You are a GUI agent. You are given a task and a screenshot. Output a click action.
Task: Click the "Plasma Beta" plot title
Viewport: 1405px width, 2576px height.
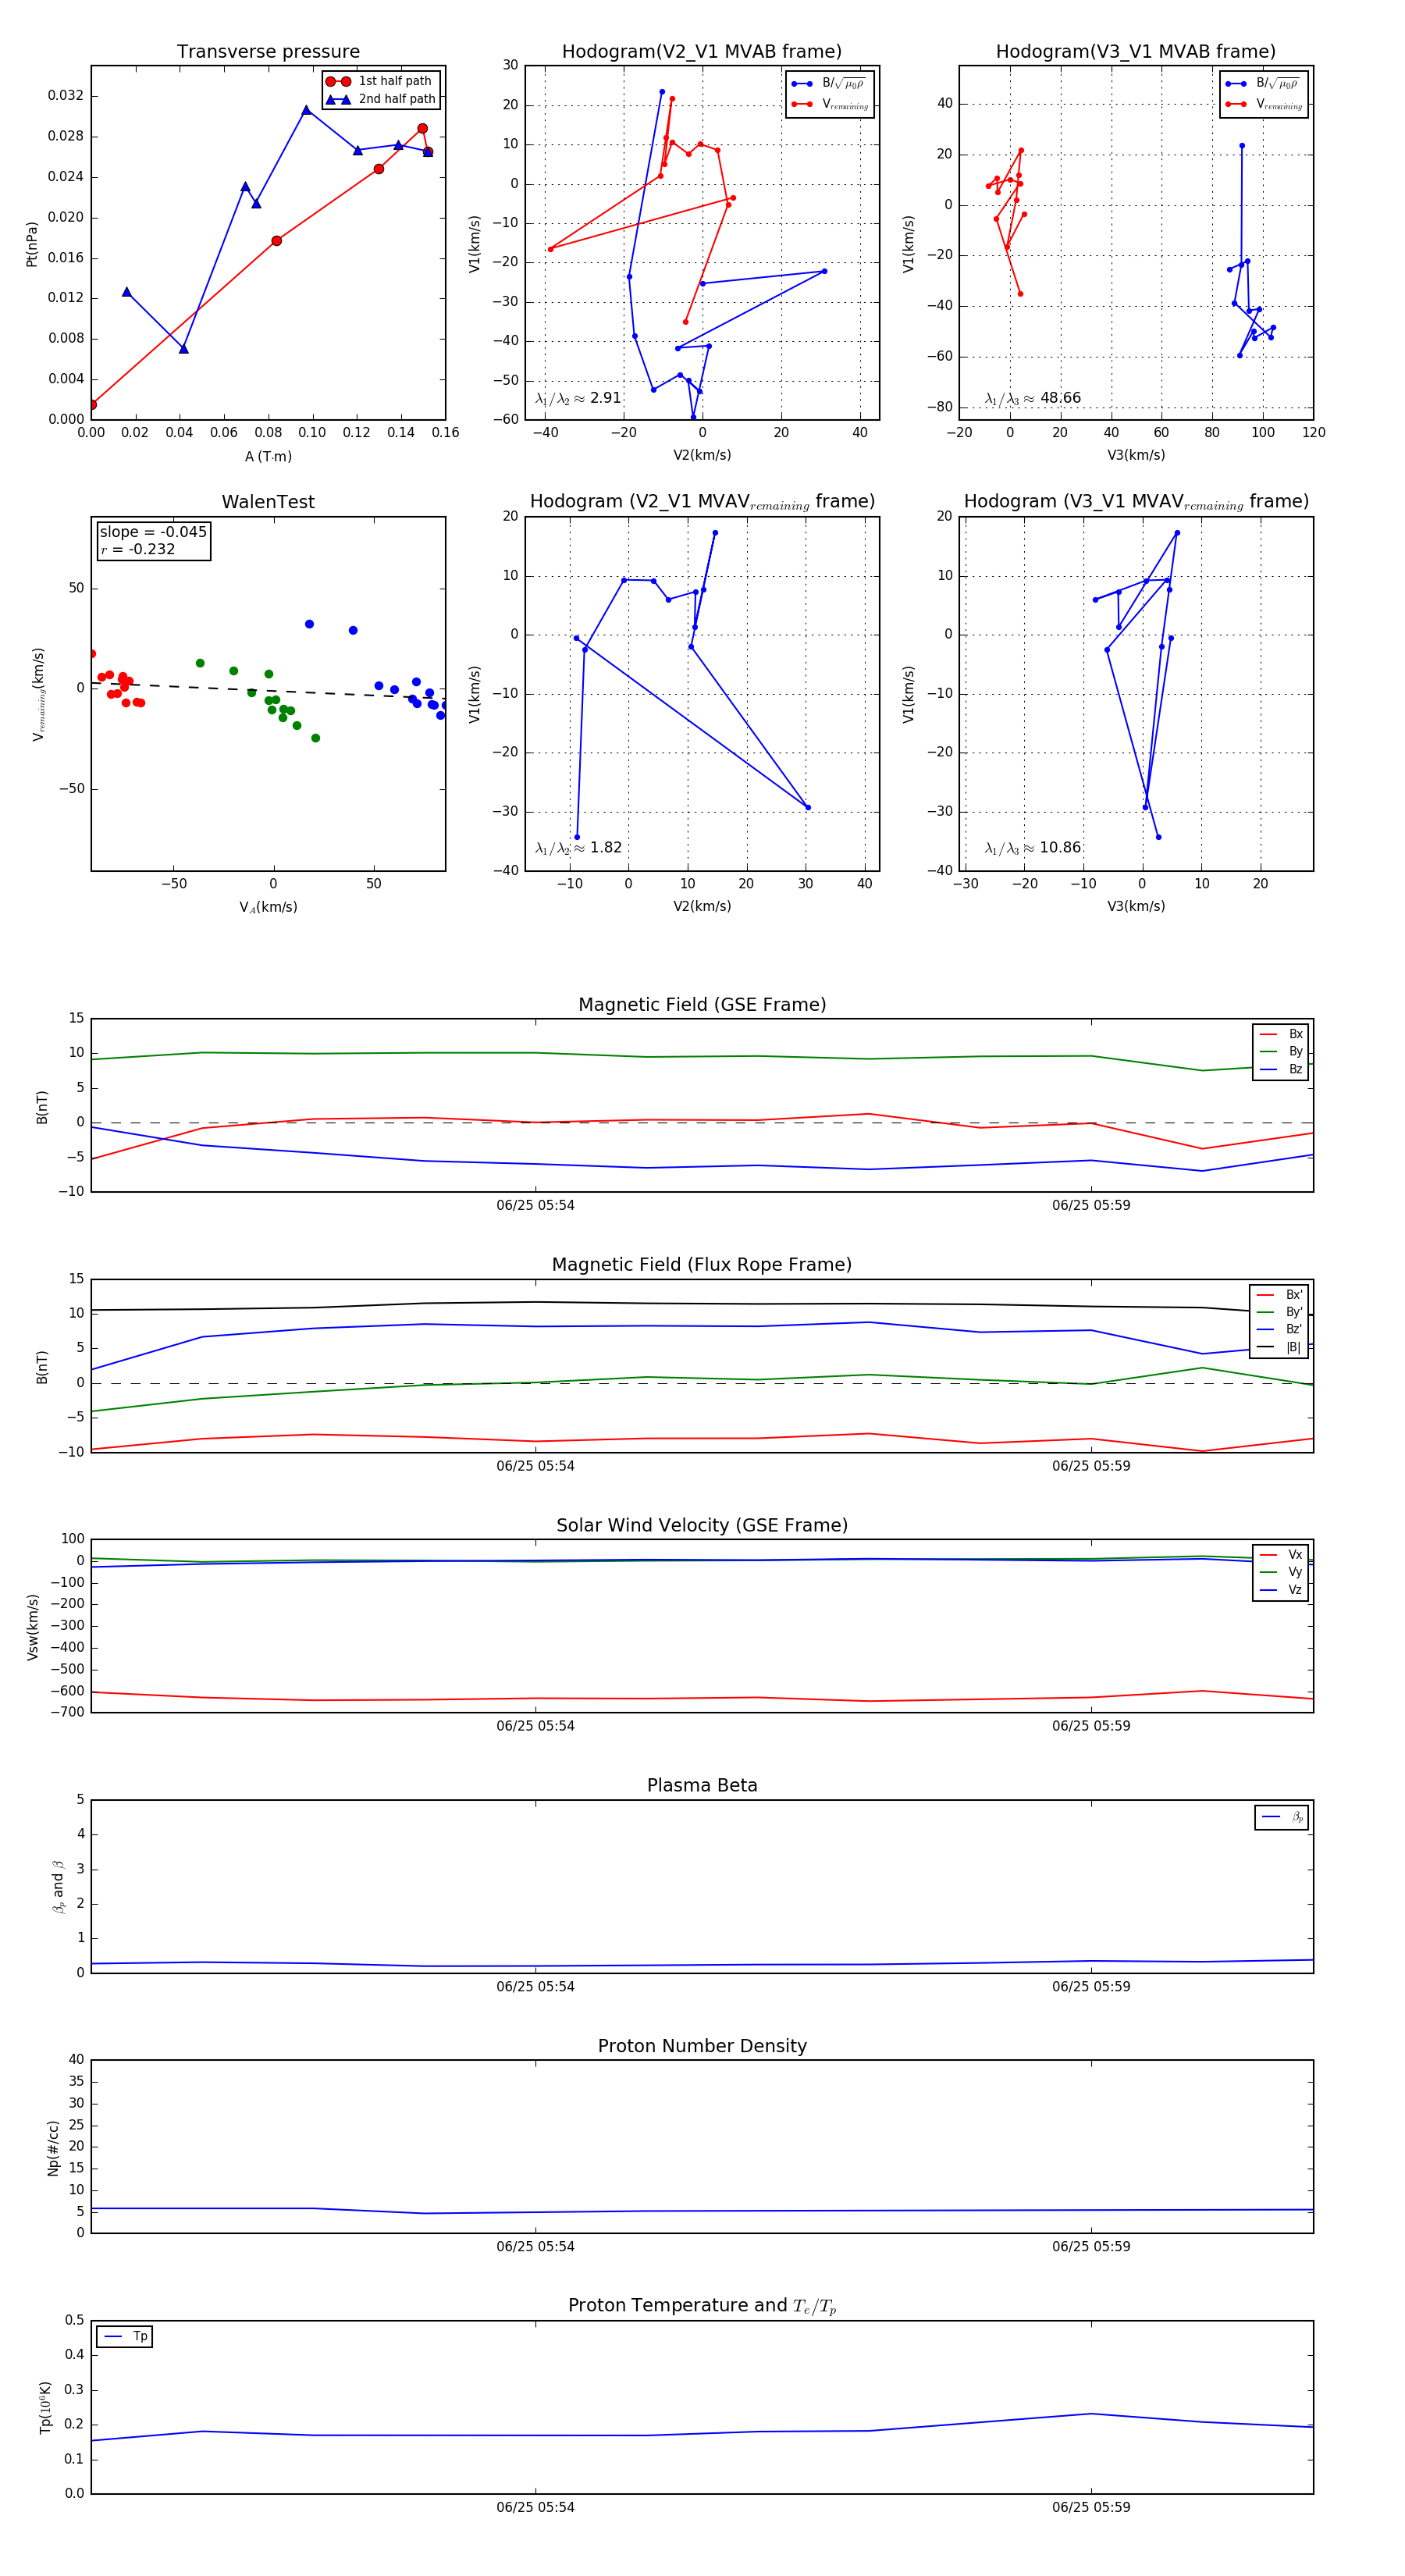[x=702, y=1786]
